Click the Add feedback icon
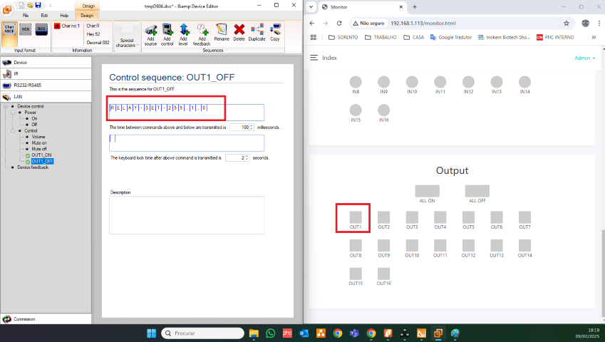Screen dimensions: 605x342 pyautogui.click(x=202, y=33)
